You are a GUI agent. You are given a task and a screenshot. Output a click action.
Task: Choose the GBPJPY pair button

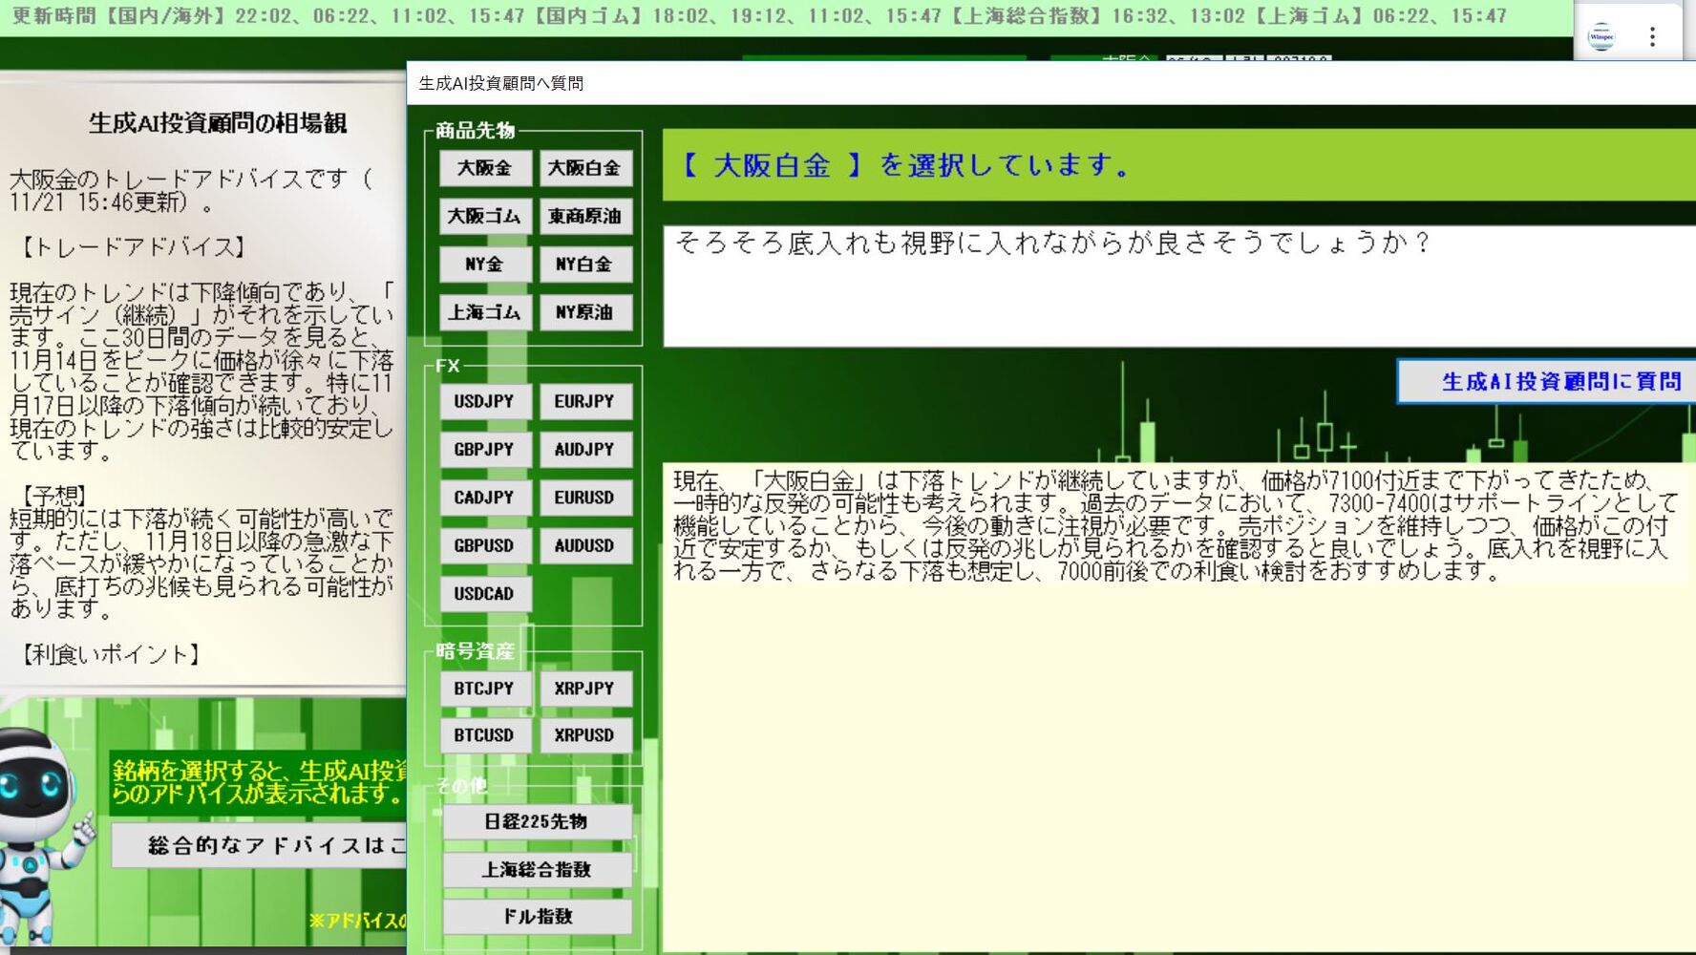(485, 449)
